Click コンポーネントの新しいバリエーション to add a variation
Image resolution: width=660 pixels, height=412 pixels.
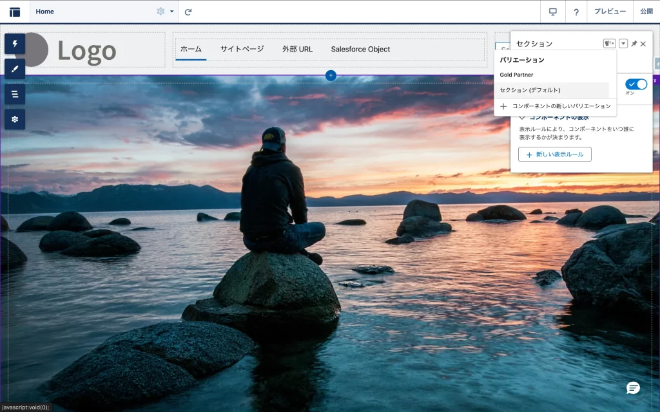coord(556,106)
